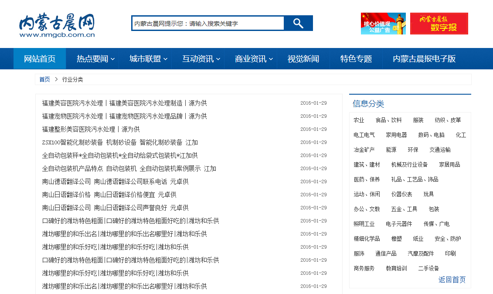Click the 内蒙古晨网 site logo
Image resolution: width=493 pixels, height=294 pixels.
57,25
